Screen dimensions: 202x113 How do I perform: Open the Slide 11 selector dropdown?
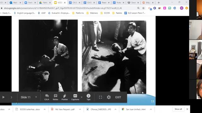[29, 97]
